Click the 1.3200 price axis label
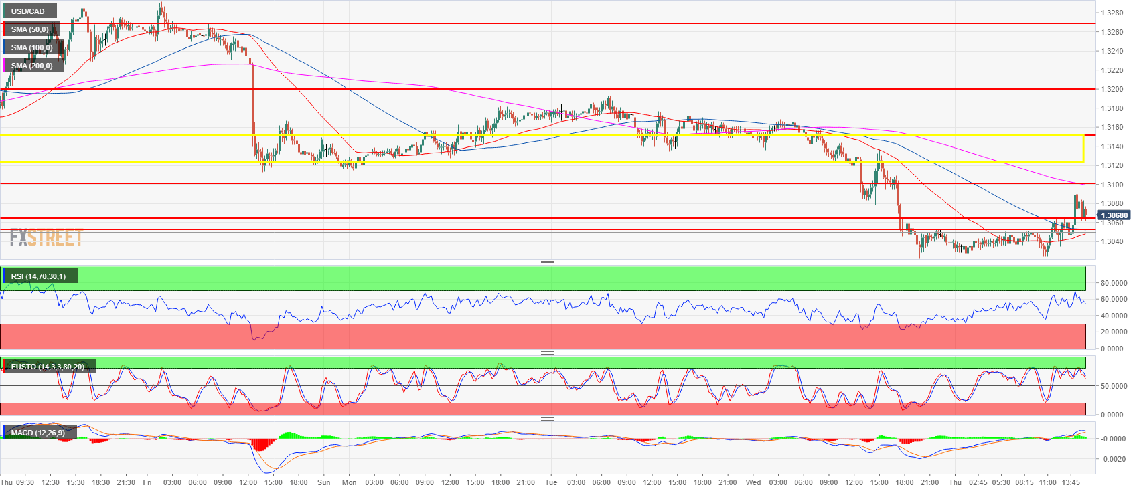Screen dimensions: 1143x491 click(1112, 89)
